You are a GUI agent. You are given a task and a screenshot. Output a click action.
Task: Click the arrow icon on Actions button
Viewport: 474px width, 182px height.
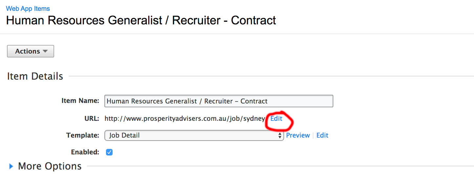(x=45, y=51)
